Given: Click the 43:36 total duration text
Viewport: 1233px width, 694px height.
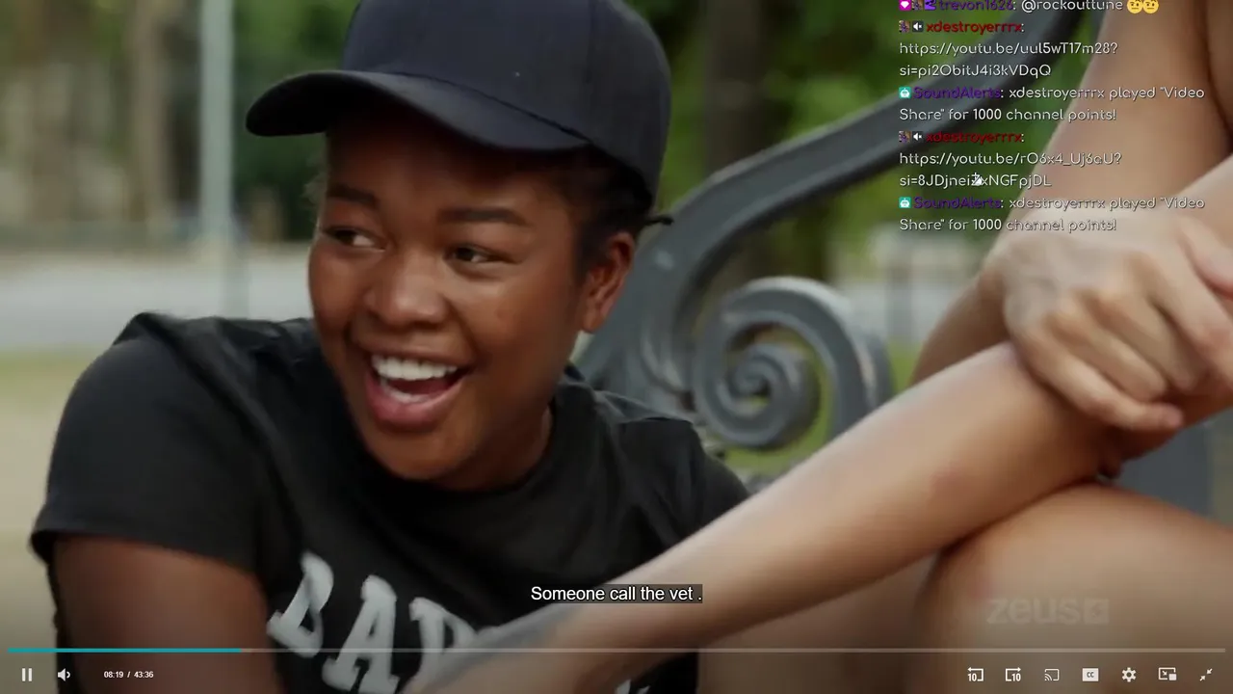Looking at the screenshot, I should 144,675.
